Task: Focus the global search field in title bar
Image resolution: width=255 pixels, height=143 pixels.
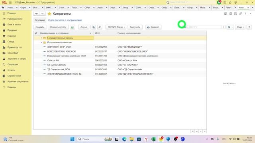Action: [190, 2]
